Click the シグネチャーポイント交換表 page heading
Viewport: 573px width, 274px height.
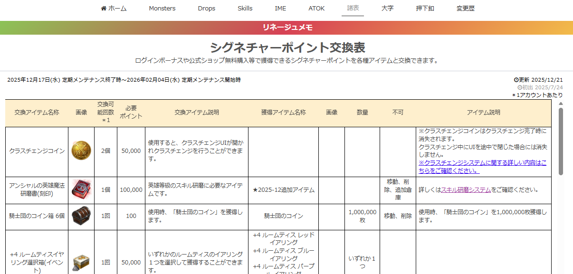click(x=287, y=47)
